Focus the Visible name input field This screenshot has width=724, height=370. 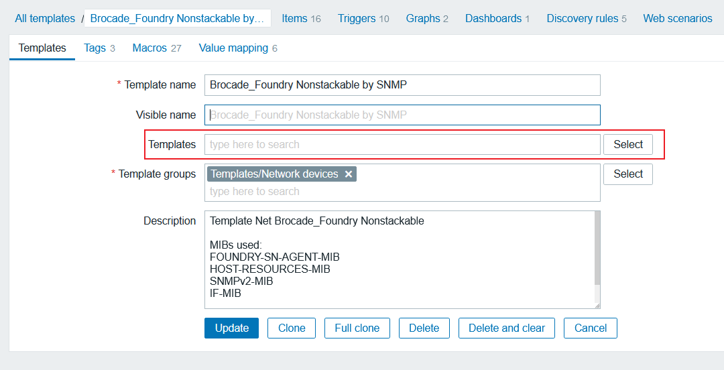[402, 115]
